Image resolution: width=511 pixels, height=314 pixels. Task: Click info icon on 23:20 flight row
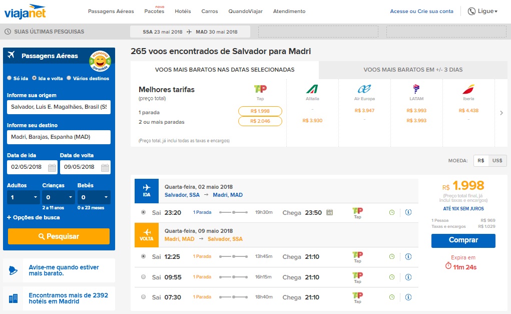click(x=408, y=212)
